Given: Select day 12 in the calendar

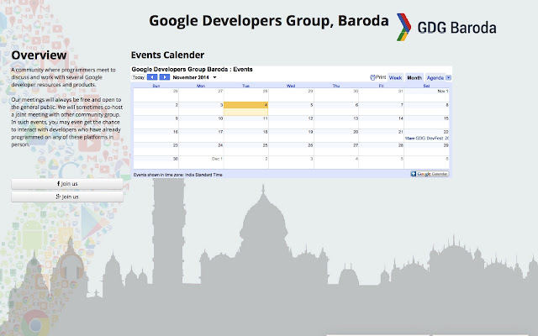Looking at the screenshot, I should tap(291, 122).
